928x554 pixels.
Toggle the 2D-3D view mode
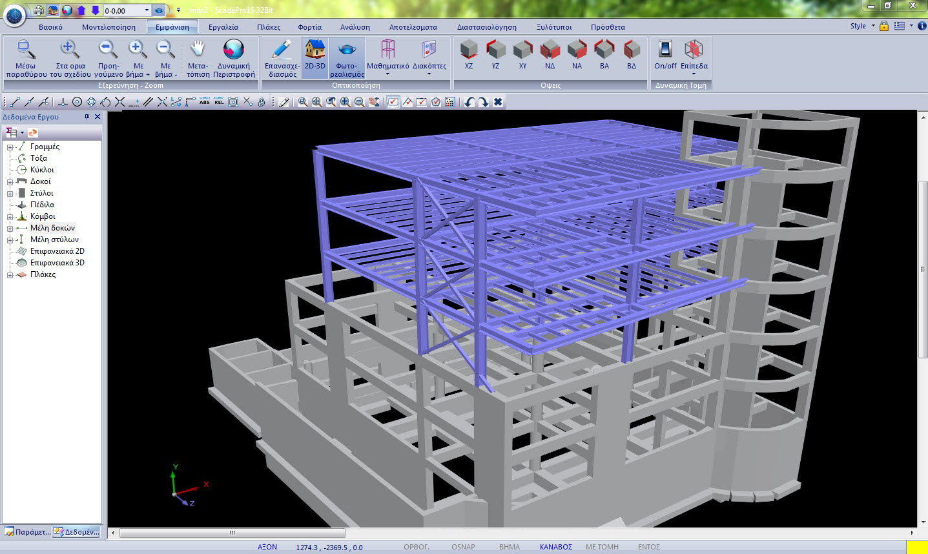click(315, 52)
